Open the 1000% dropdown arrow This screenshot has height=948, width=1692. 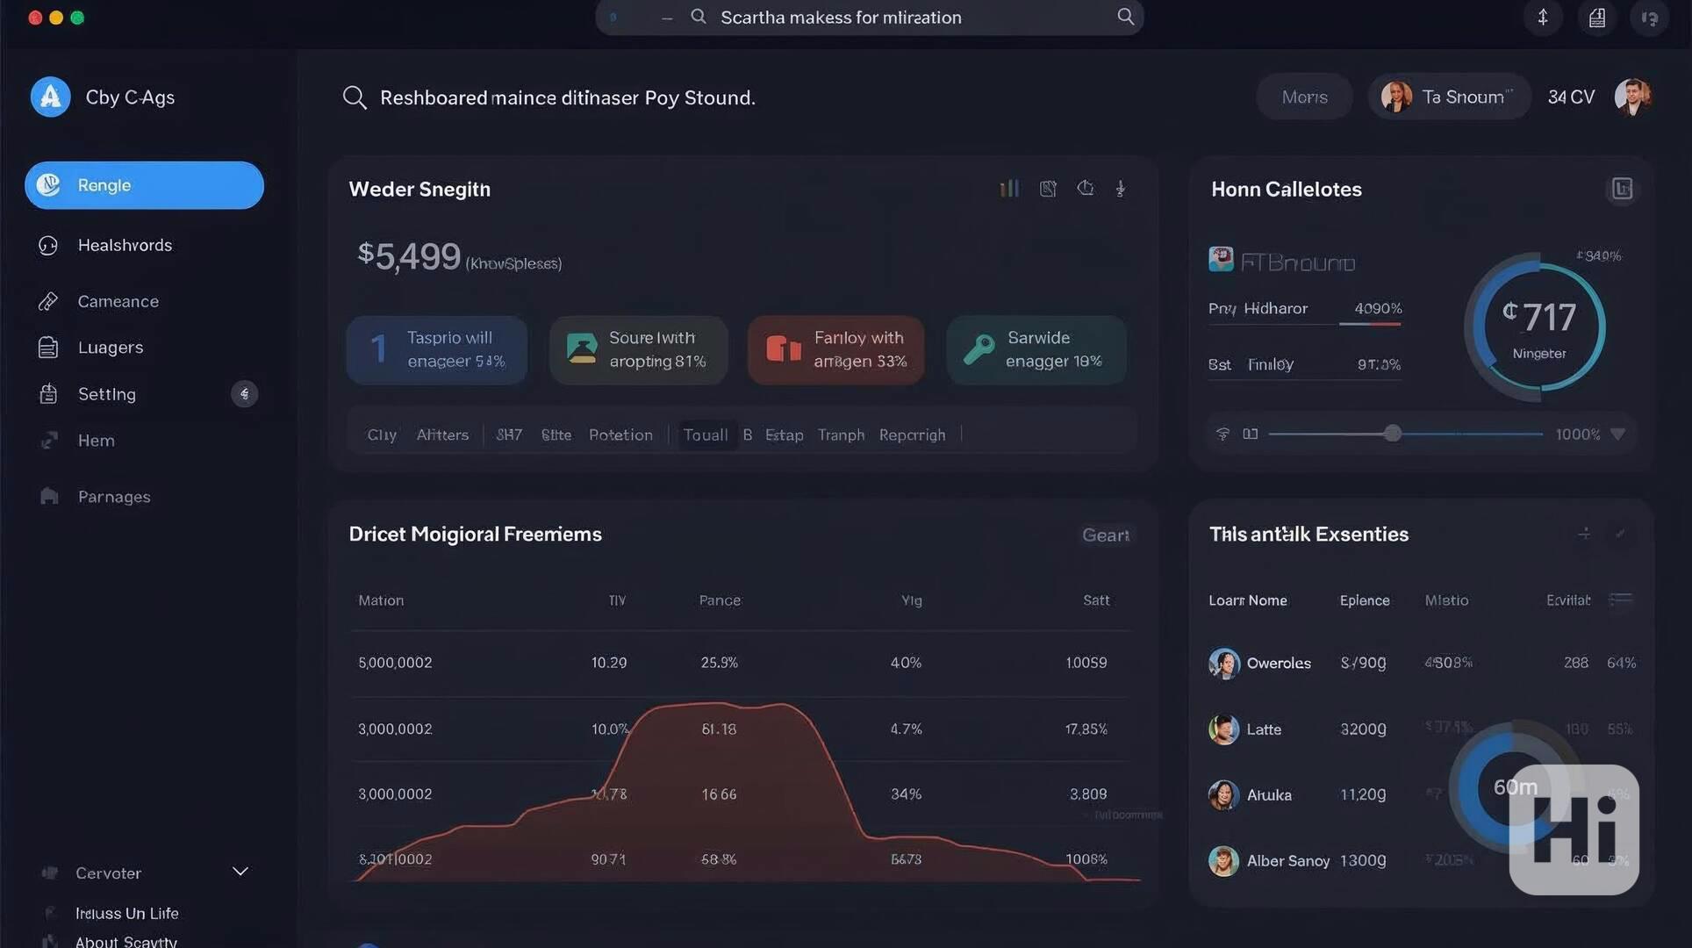pos(1617,434)
